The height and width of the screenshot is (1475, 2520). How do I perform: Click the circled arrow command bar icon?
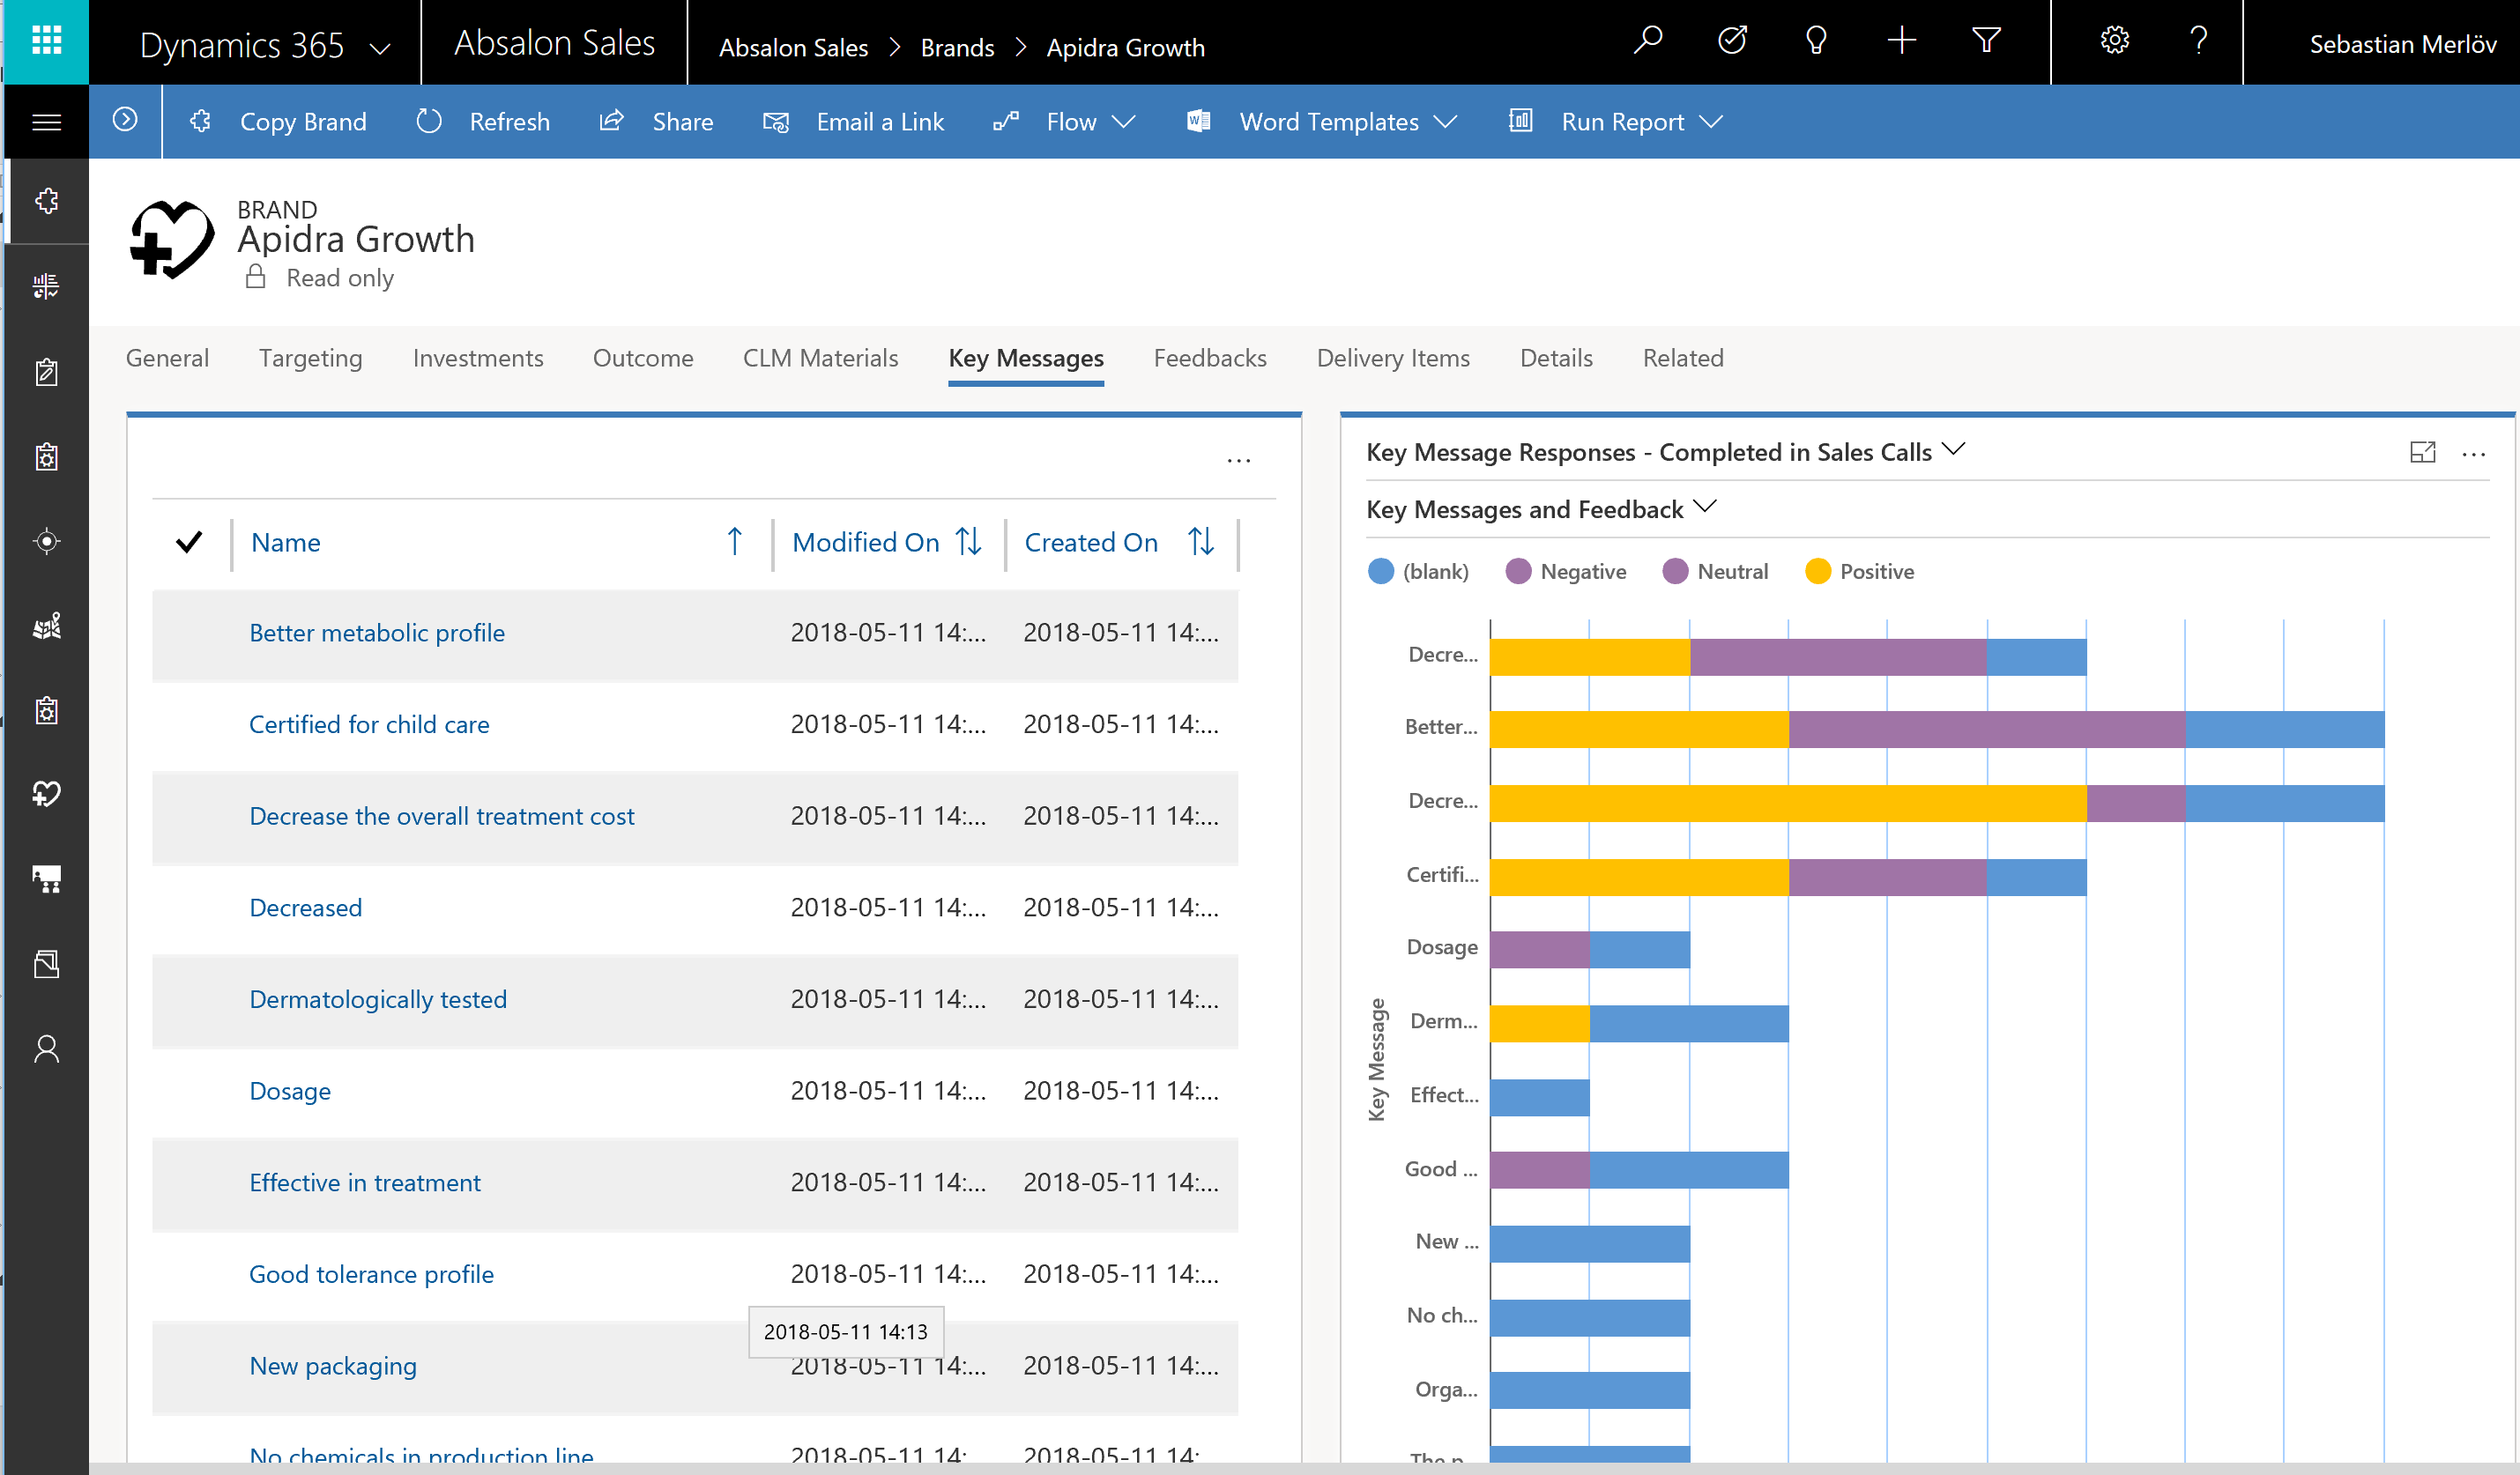point(125,120)
